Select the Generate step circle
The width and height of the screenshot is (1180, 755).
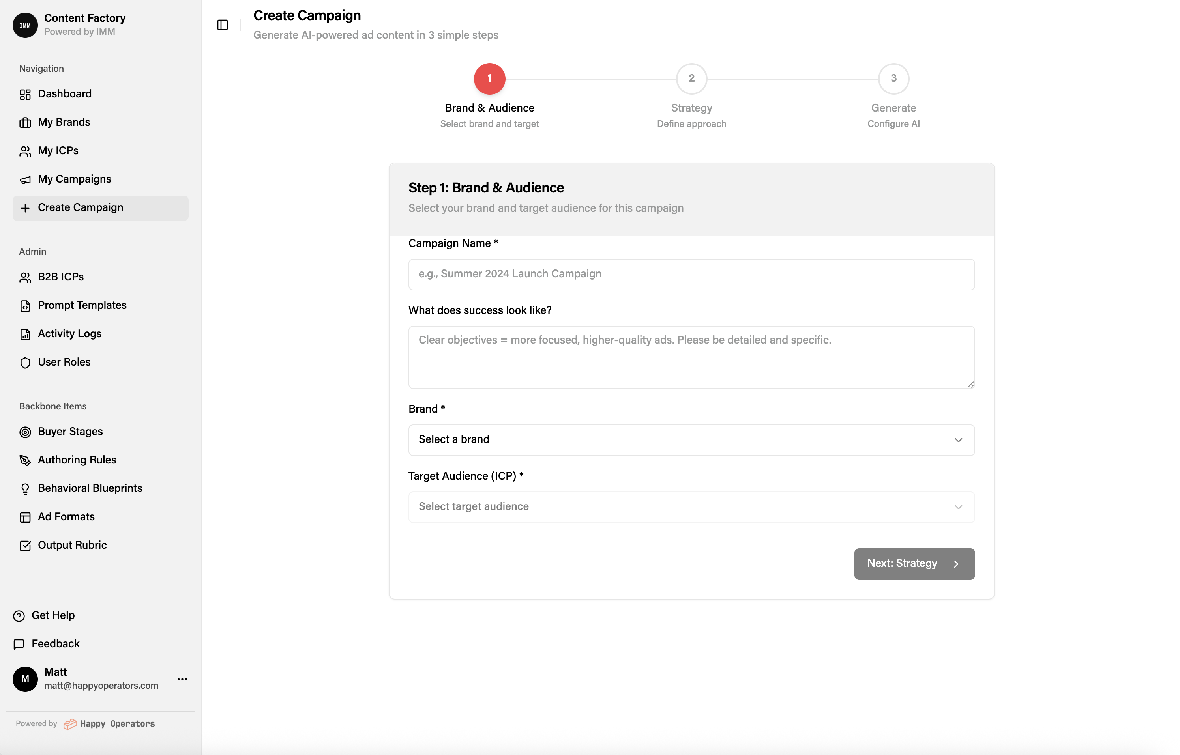893,78
